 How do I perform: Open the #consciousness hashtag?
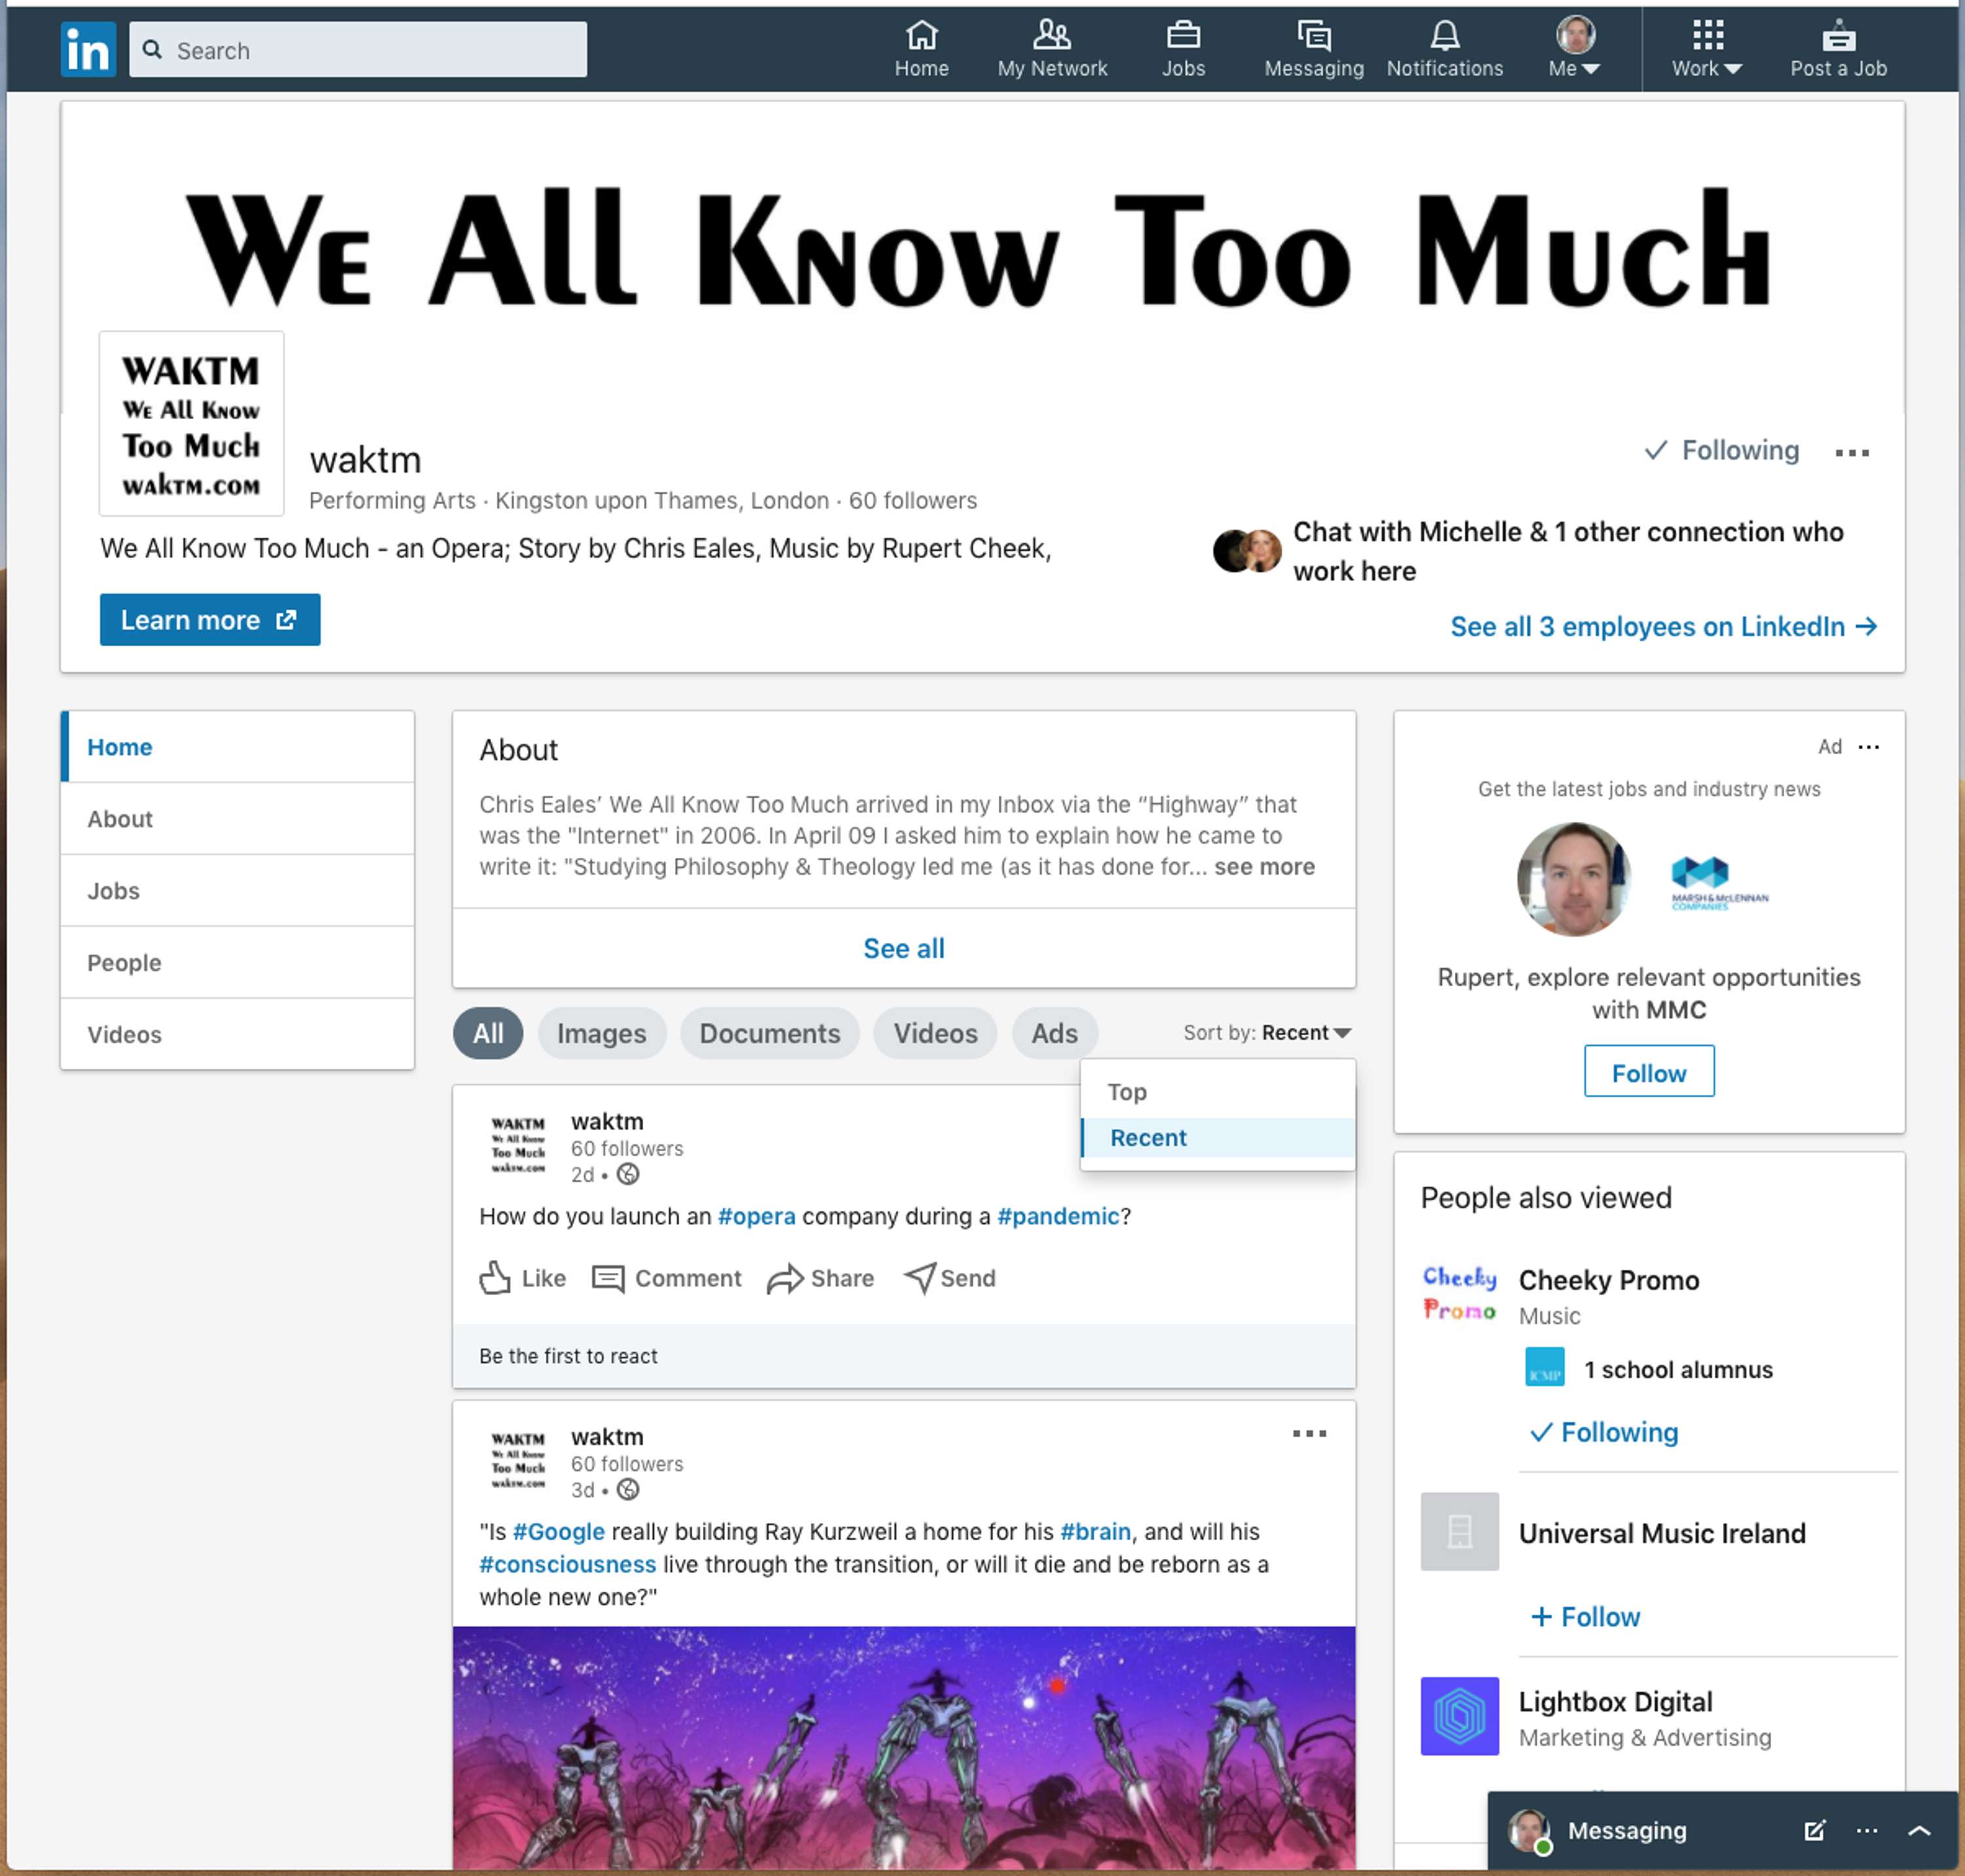(x=567, y=1565)
